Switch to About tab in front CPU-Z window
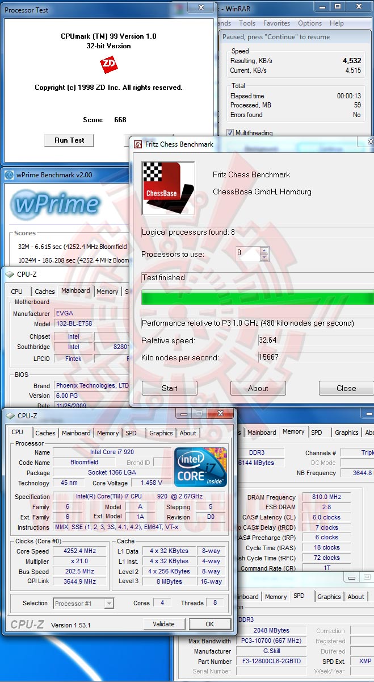The width and height of the screenshot is (374, 682). click(x=188, y=433)
